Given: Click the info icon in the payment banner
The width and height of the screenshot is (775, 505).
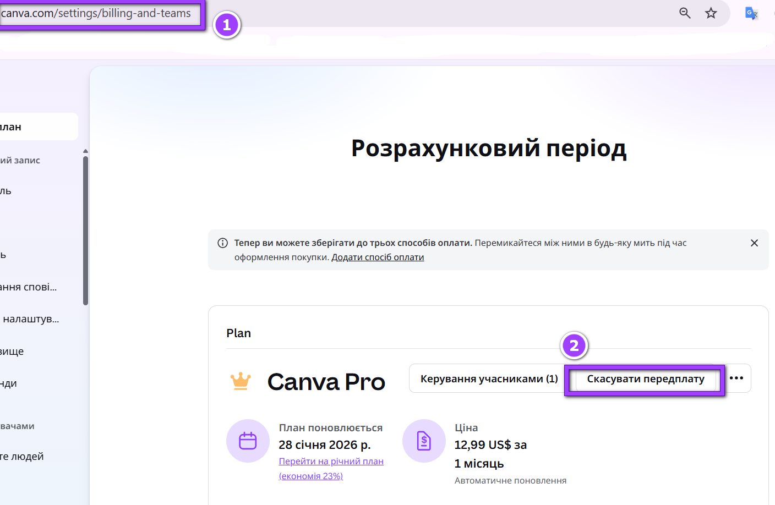Looking at the screenshot, I should click(x=223, y=243).
